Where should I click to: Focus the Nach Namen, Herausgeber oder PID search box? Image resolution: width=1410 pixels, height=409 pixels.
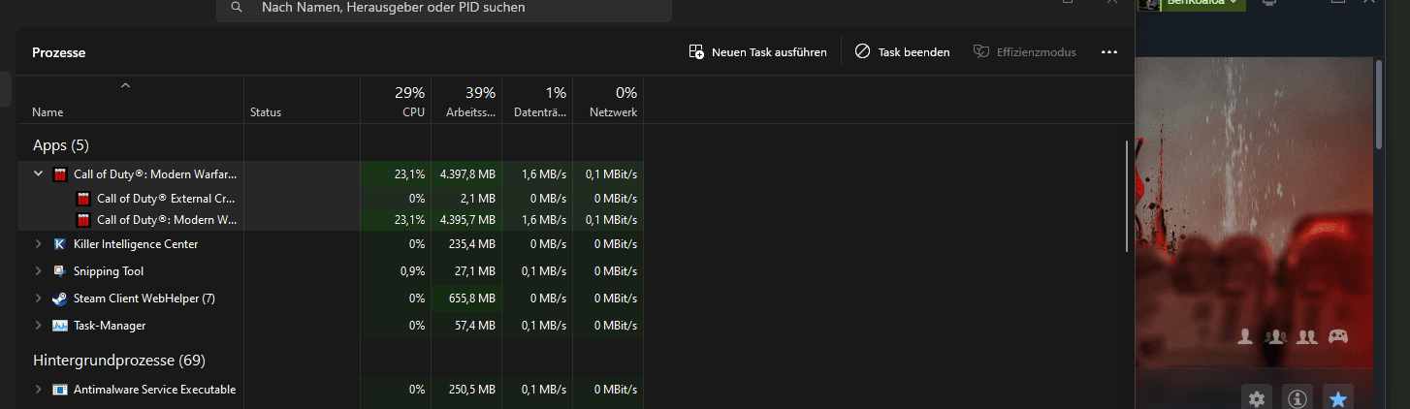[444, 8]
